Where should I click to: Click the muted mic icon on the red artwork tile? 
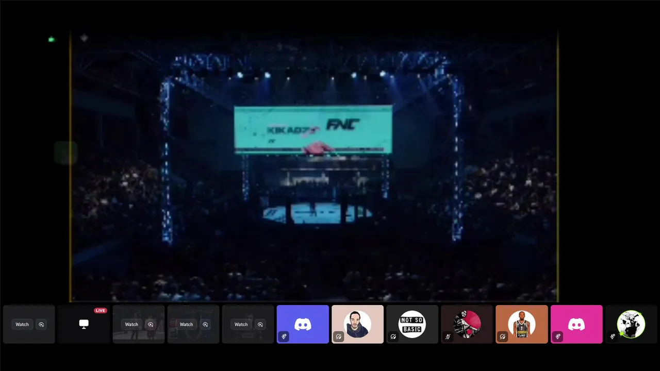point(448,336)
